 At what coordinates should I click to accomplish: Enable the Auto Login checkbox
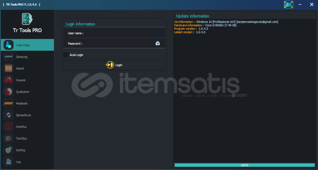coord(66,55)
